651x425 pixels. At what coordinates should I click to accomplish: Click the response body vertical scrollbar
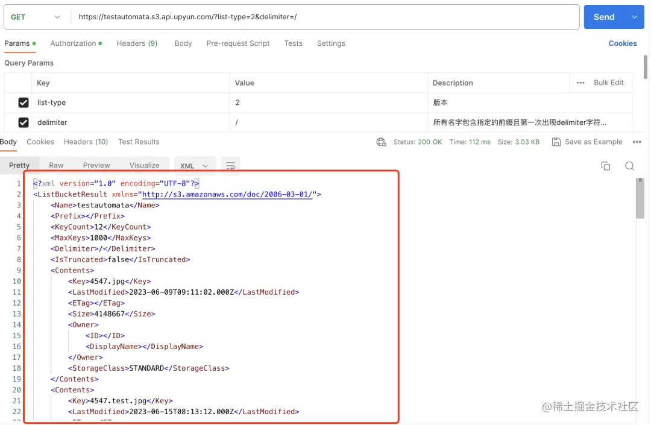[x=640, y=198]
